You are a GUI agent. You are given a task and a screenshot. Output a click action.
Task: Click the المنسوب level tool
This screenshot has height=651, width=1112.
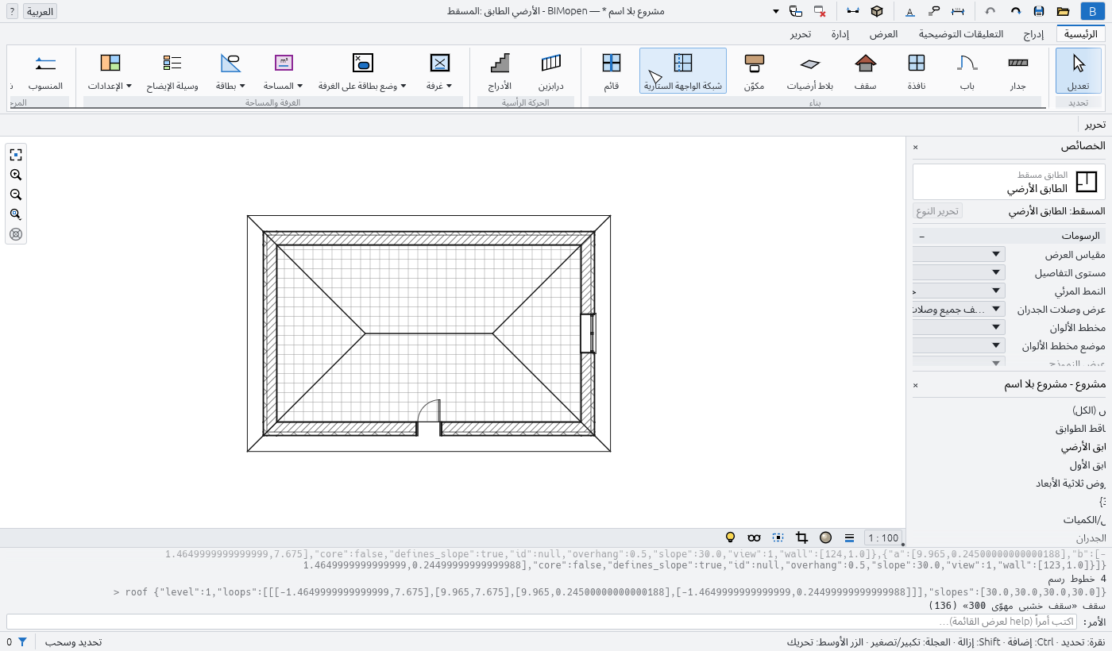pyautogui.click(x=45, y=71)
